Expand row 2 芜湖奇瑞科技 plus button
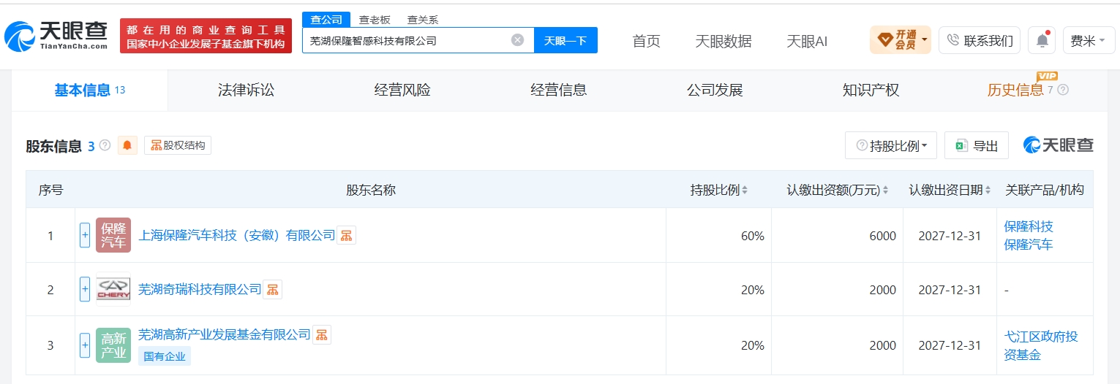The image size is (1120, 384). (x=85, y=290)
